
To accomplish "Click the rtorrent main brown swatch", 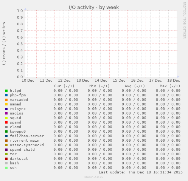I will coord(6,141).
